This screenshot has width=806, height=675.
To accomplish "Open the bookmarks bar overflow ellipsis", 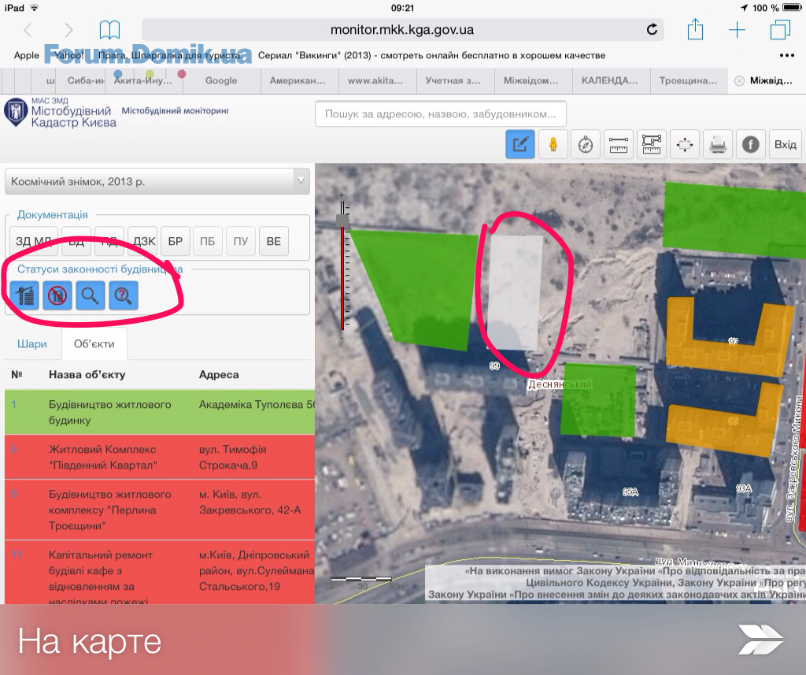I will coord(786,55).
